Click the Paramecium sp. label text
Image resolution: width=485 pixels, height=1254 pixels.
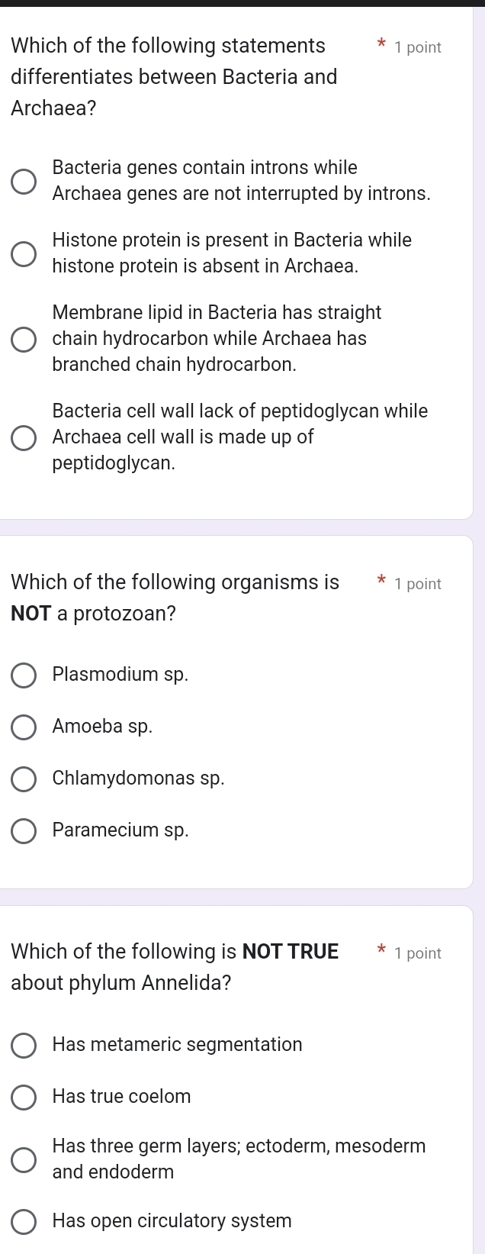120,830
